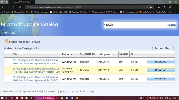
Task: Open Edge Settings and more menu
Action: [176, 7]
